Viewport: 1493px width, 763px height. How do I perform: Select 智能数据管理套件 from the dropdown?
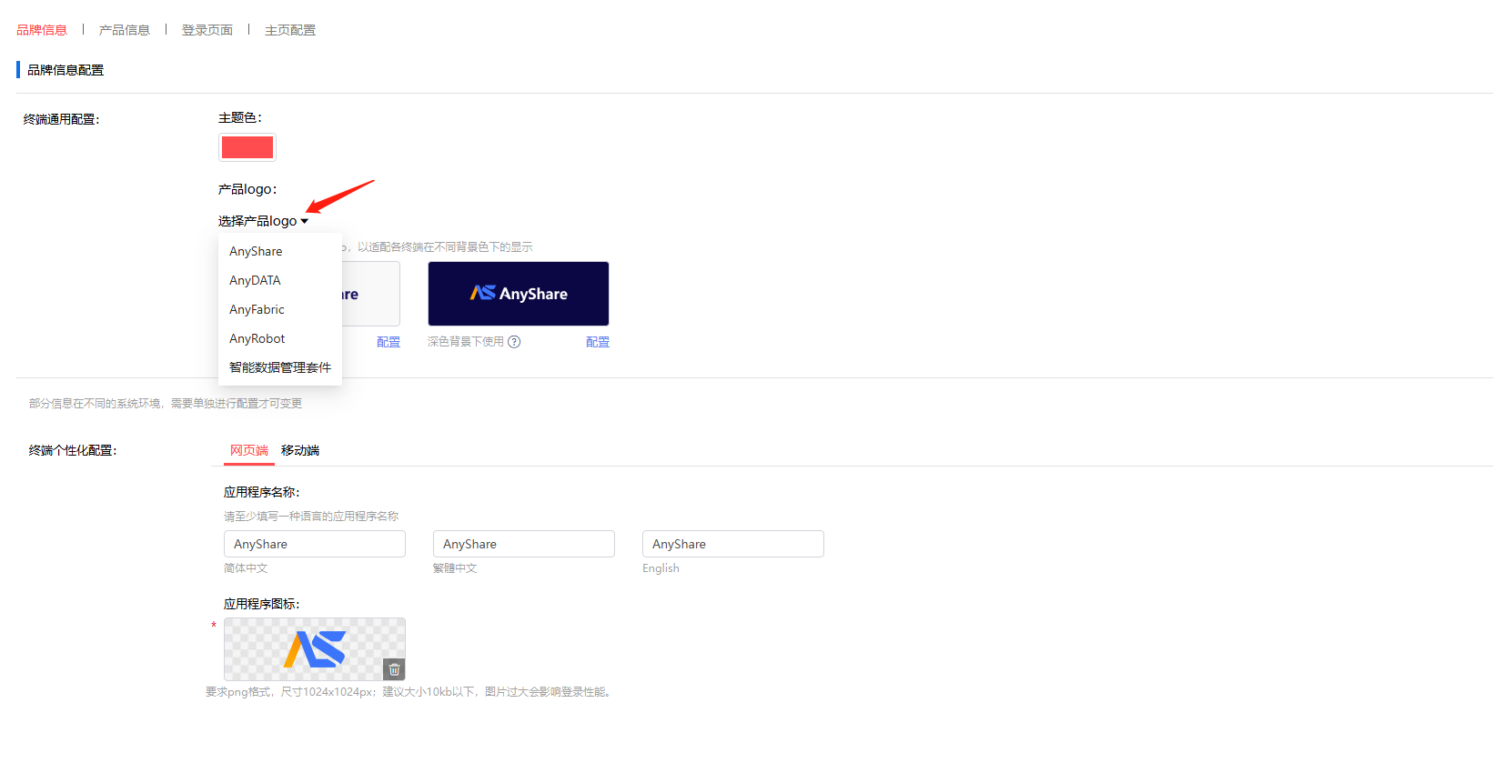[280, 367]
